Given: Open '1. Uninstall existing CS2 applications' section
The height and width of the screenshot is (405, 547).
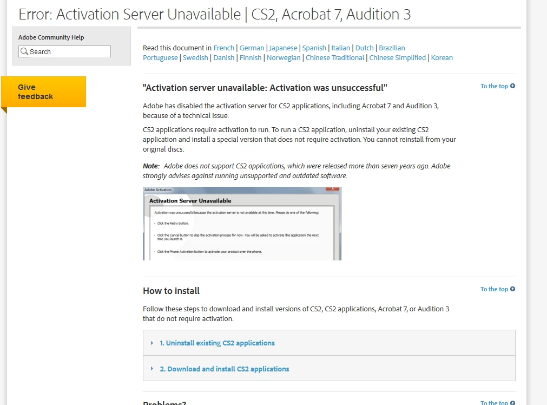Looking at the screenshot, I should (x=217, y=343).
